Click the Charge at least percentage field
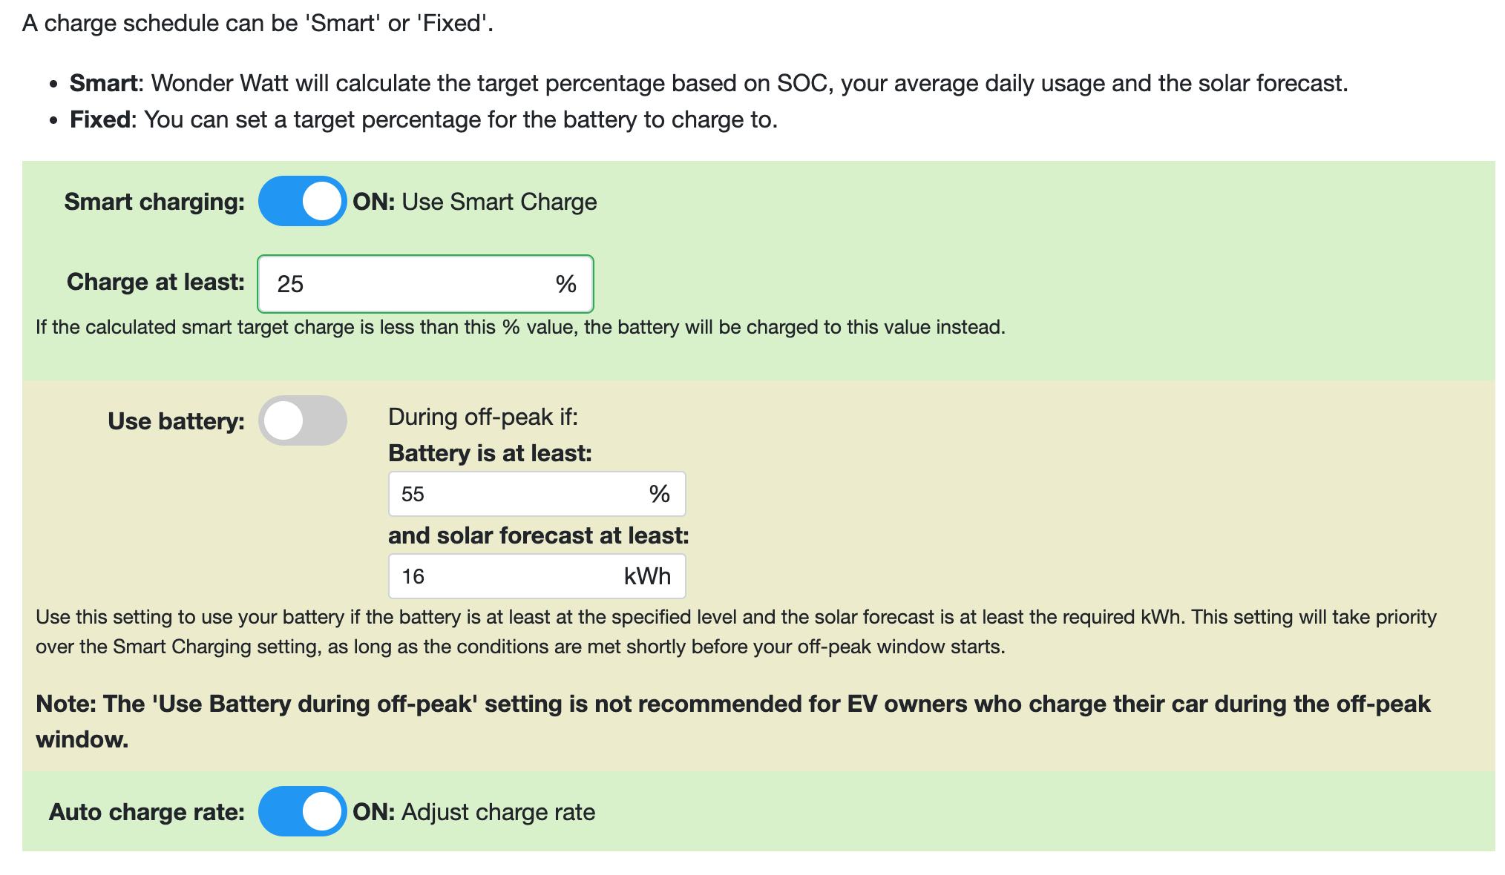Image resolution: width=1505 pixels, height=875 pixels. (x=425, y=284)
